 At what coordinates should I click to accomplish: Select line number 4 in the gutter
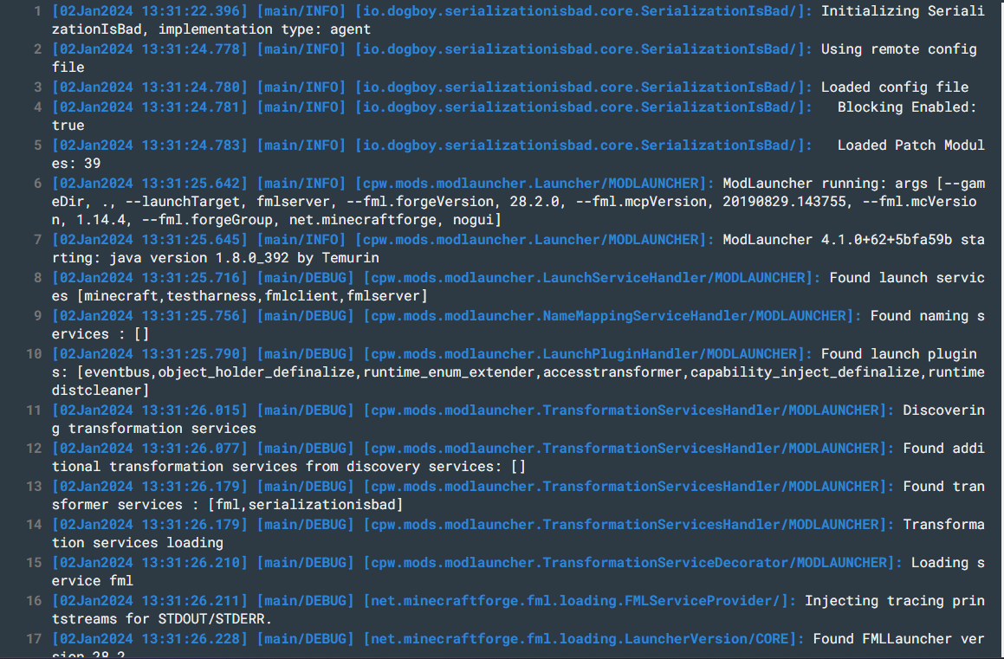point(38,107)
